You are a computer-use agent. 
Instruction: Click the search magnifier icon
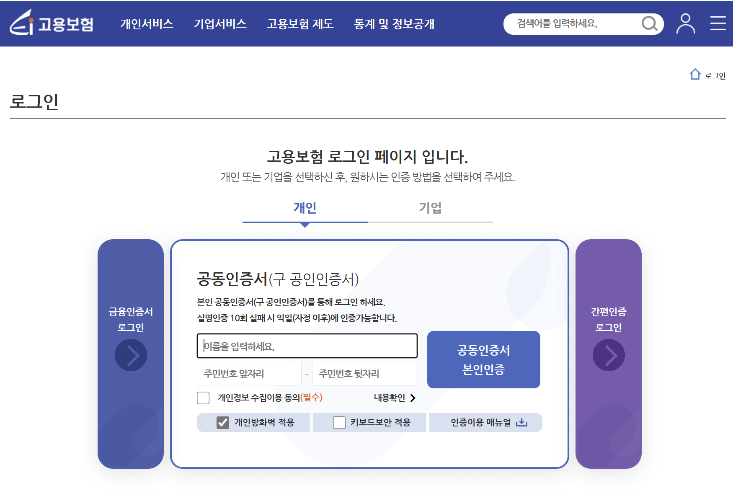tap(649, 24)
